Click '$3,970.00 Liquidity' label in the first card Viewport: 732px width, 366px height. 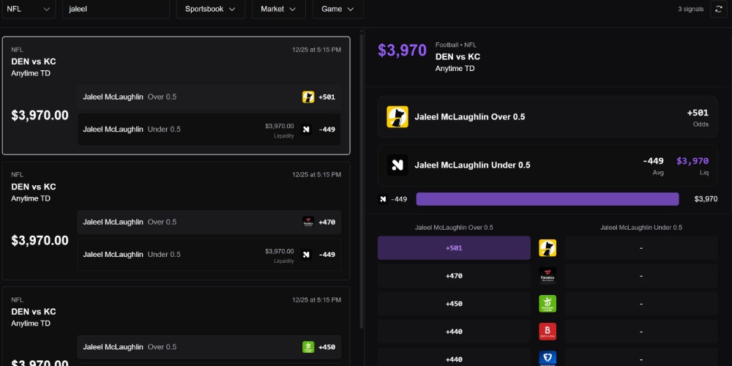[x=280, y=131]
